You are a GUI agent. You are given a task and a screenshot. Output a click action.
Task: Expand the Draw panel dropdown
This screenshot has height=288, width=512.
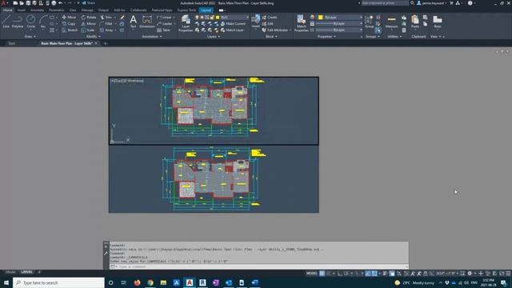[x=30, y=37]
